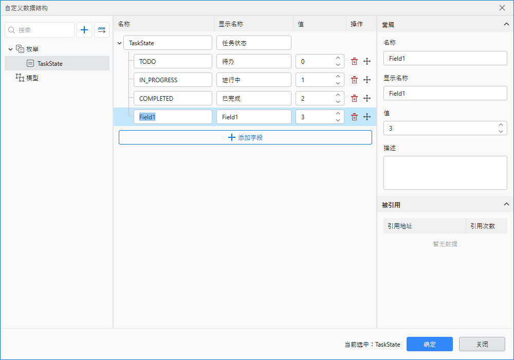Delete the COMPLETED enum field

[354, 98]
